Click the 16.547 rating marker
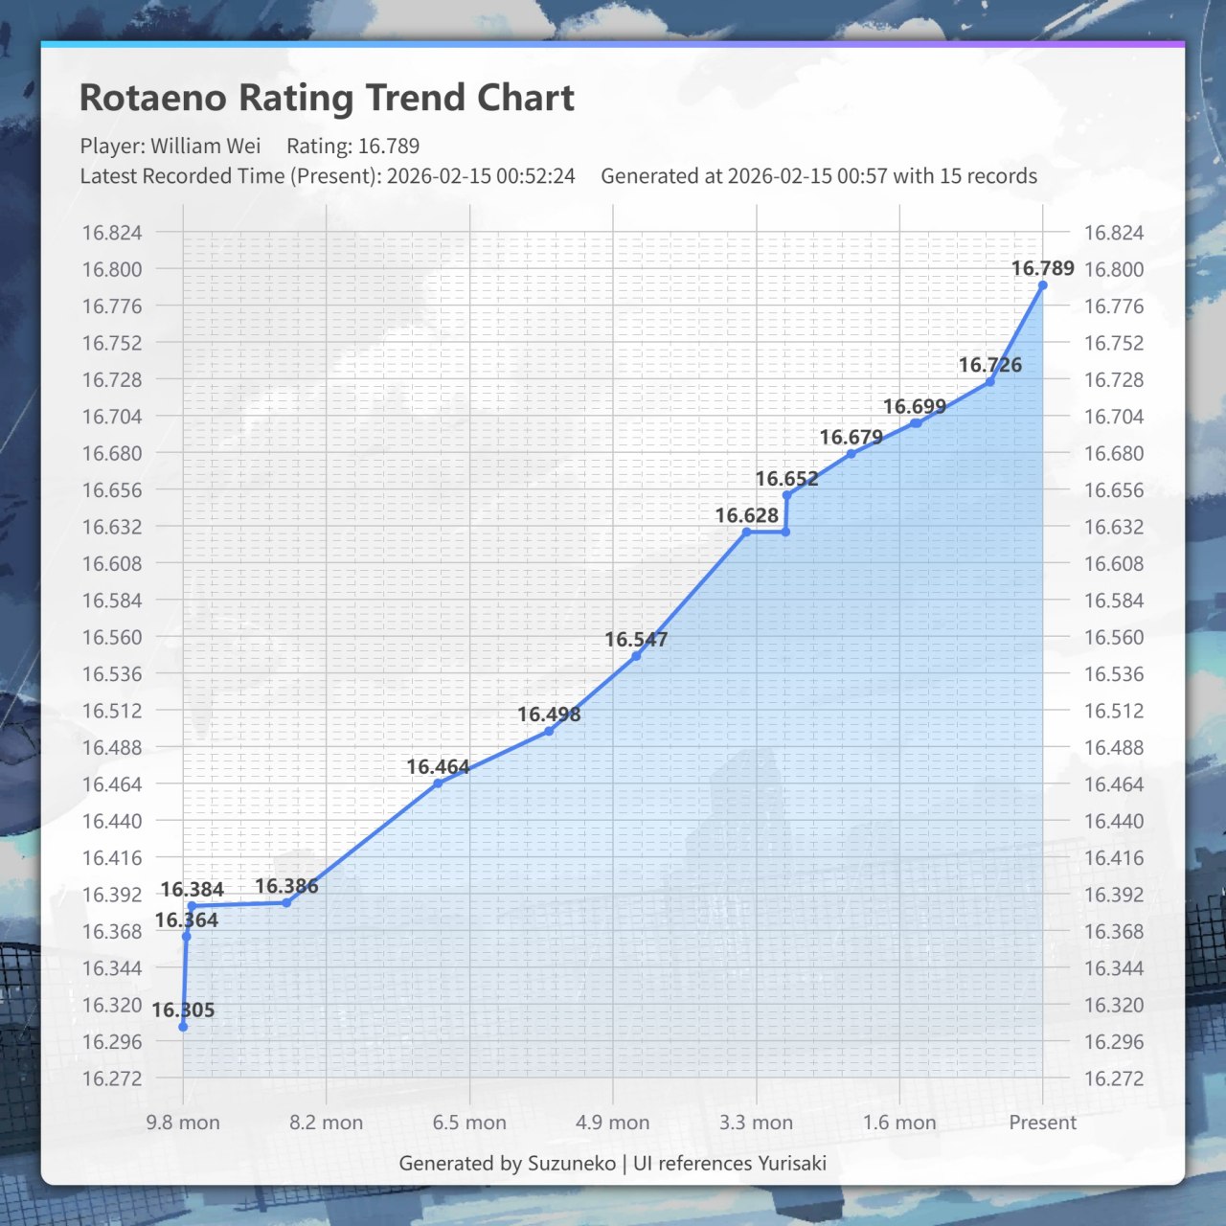The width and height of the screenshot is (1226, 1226). (636, 656)
